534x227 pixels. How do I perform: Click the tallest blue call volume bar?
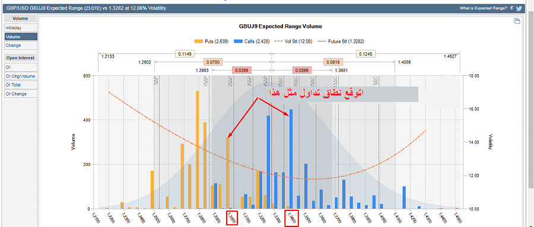pyautogui.click(x=291, y=159)
